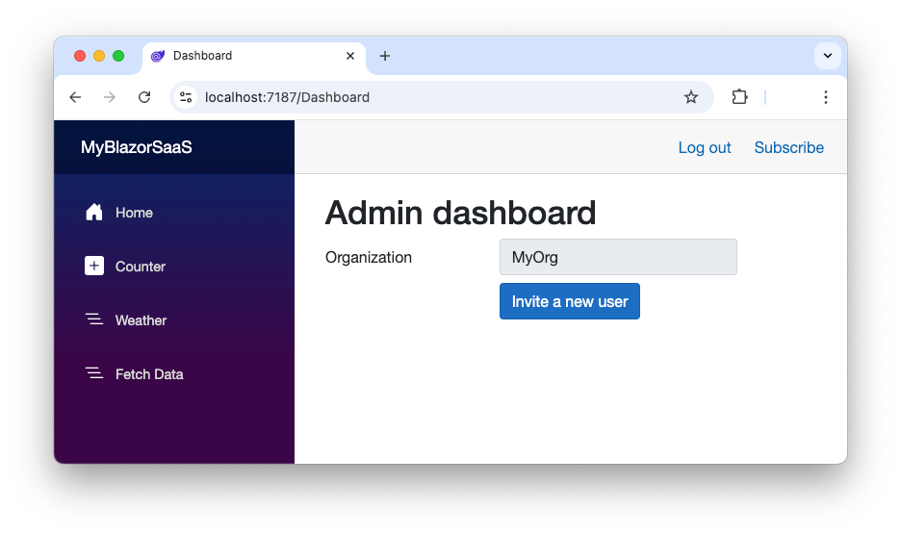901x535 pixels.
Task: Click the address bar URL localhost:7187/Dashboard
Action: coord(287,97)
